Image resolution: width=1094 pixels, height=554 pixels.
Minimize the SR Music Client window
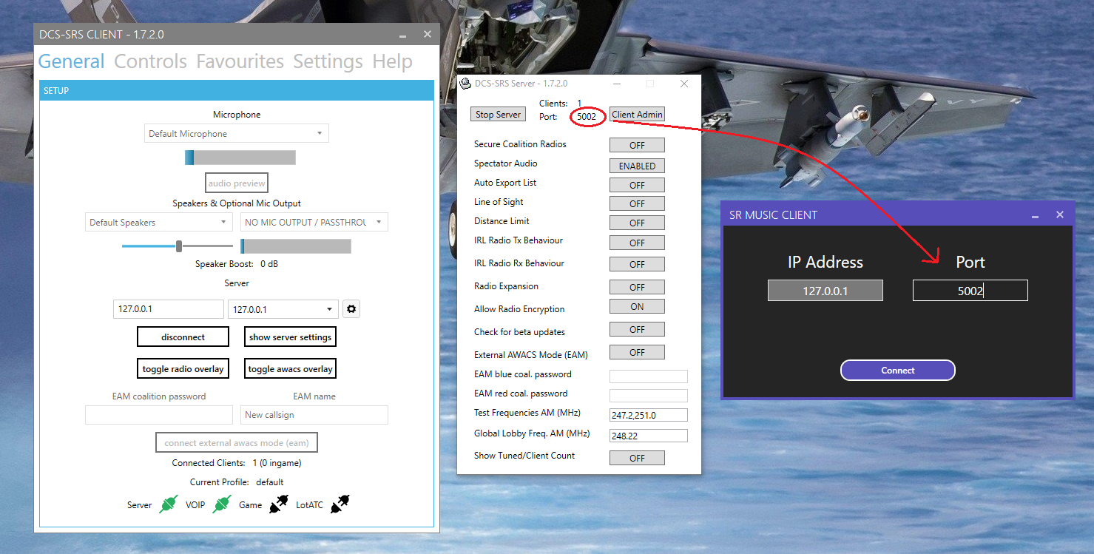(x=1035, y=215)
